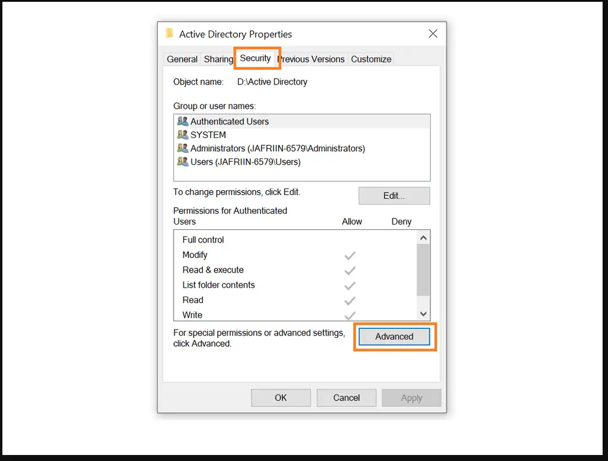Open the Advanced security settings
Screen dimensions: 608x461
(x=394, y=336)
